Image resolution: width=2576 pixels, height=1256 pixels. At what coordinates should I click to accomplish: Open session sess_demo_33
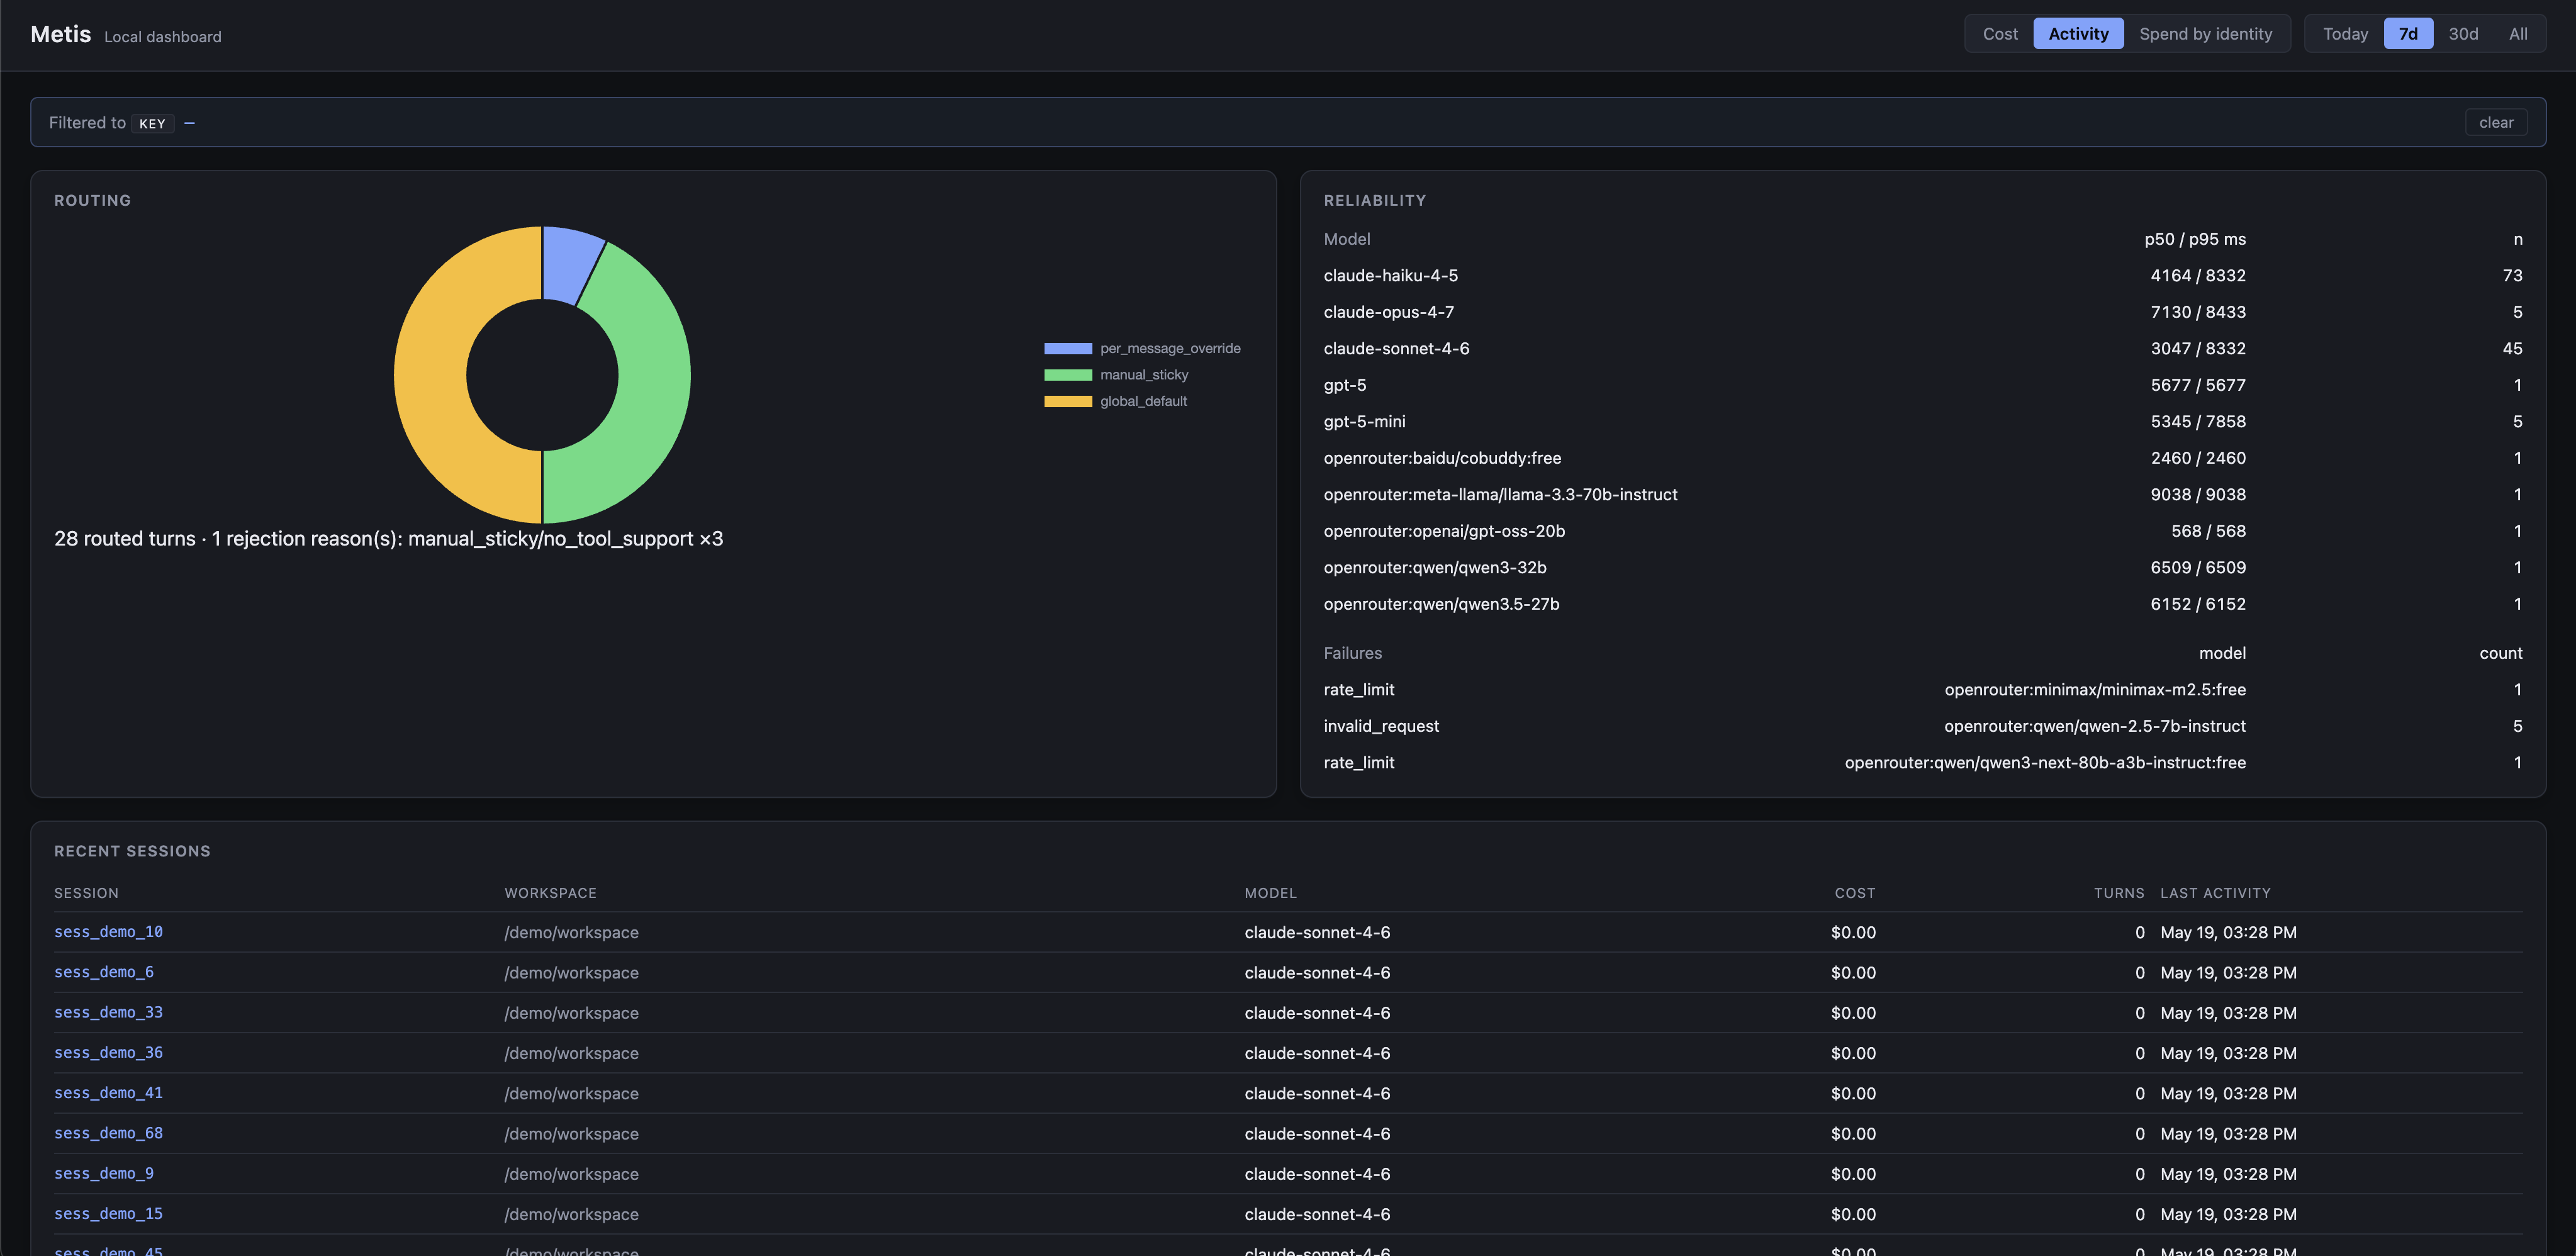tap(108, 1012)
